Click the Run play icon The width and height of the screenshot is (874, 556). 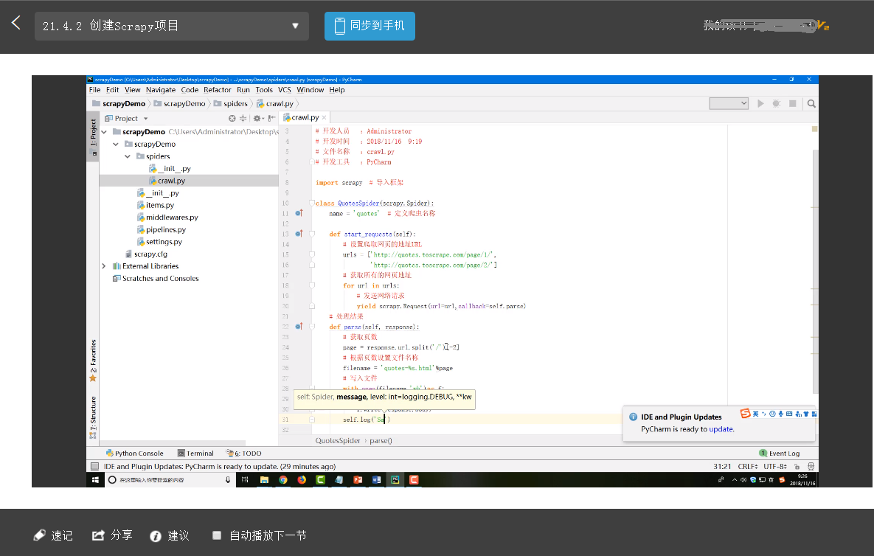pos(760,104)
